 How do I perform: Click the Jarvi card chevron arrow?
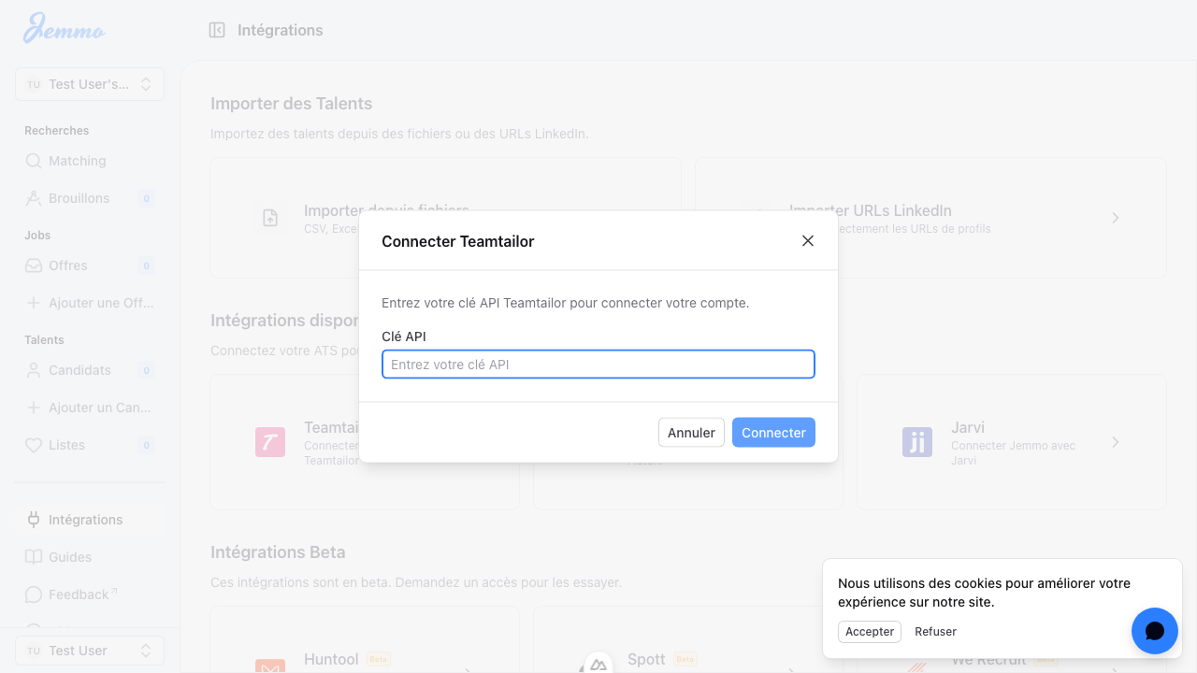pos(1115,442)
